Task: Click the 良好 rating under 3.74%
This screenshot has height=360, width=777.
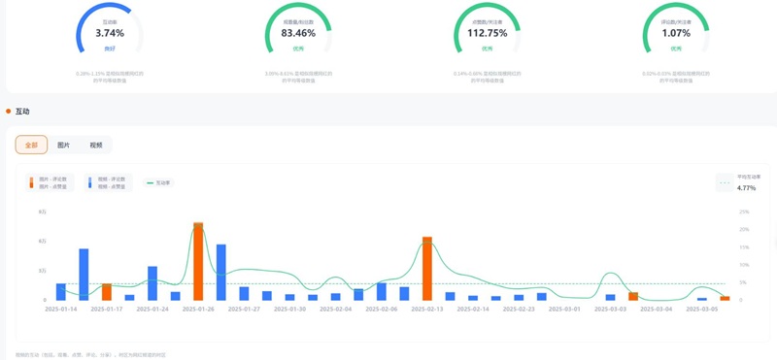Action: click(110, 49)
